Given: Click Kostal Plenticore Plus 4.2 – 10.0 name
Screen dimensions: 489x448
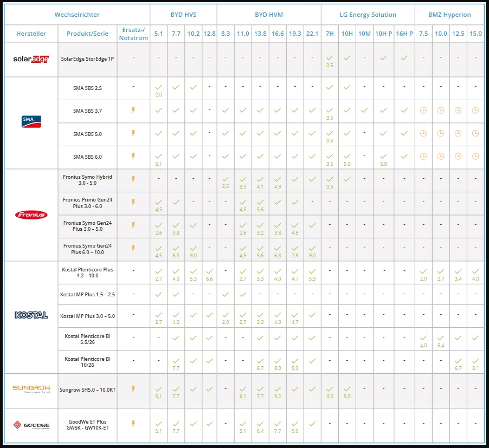Looking at the screenshot, I should pos(87,272).
